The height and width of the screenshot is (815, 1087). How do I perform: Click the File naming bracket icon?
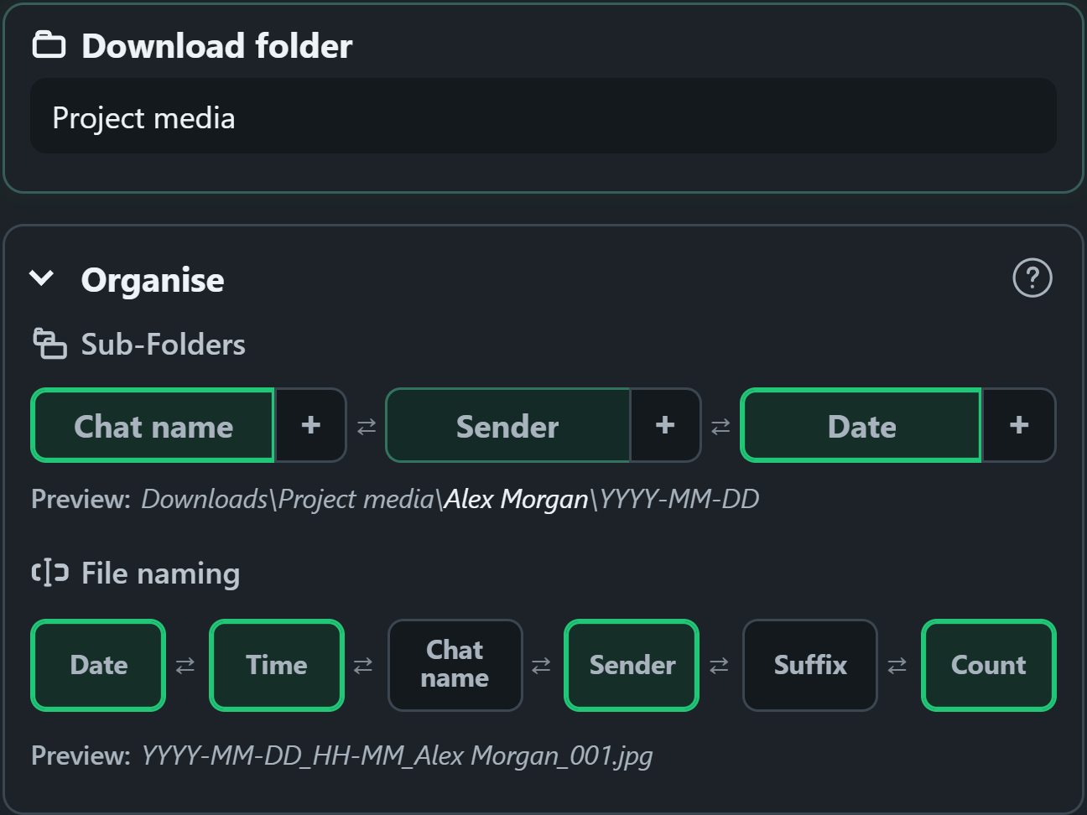pyautogui.click(x=49, y=573)
